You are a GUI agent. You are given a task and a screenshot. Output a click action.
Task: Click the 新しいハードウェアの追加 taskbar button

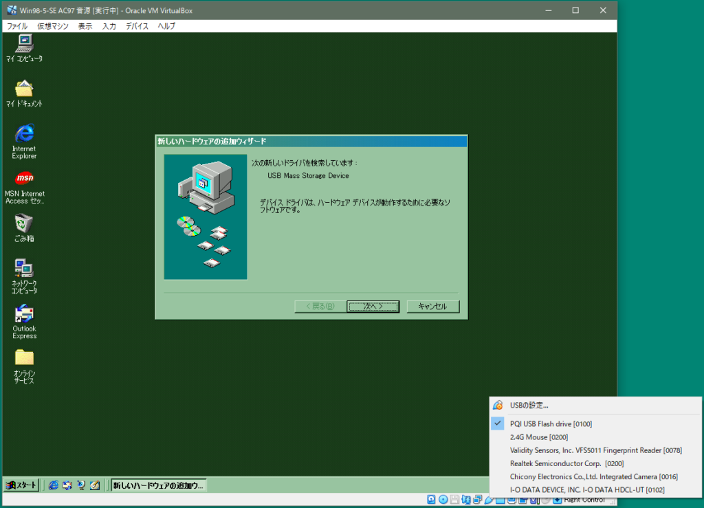pyautogui.click(x=158, y=485)
